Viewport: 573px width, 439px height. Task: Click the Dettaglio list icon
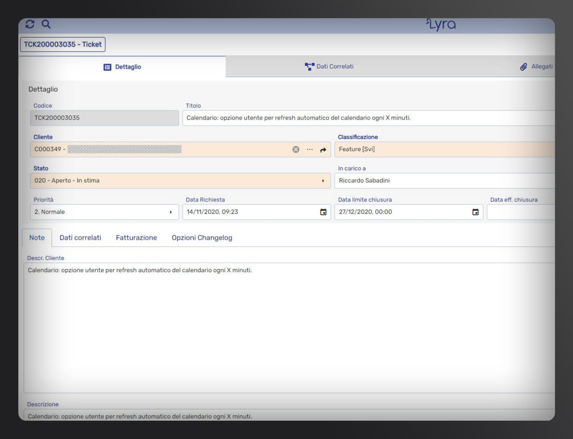pos(107,67)
